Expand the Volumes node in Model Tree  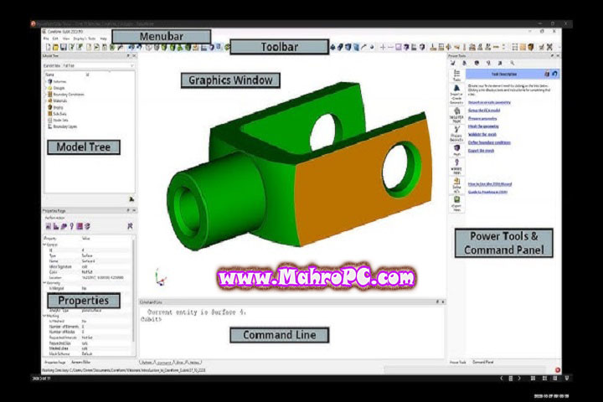[46, 81]
